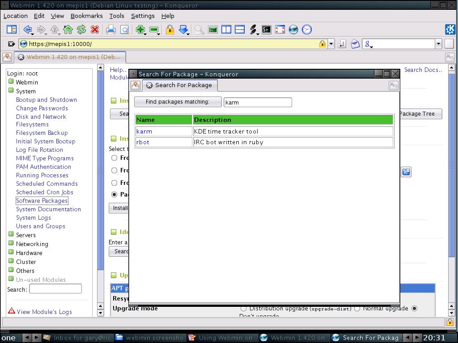Go forward with the gray Forward arrow
Screen dimensions: 458x343
[x=41, y=29]
